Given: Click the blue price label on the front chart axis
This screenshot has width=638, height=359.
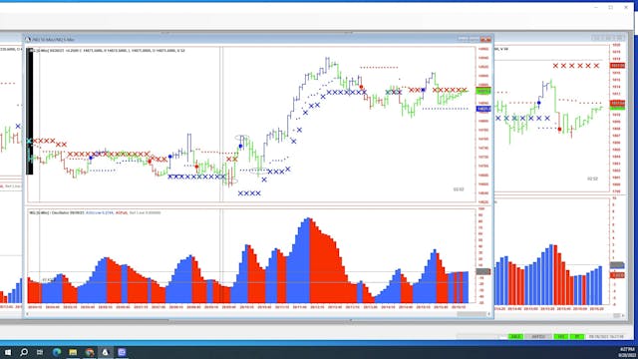Looking at the screenshot, I should pyautogui.click(x=483, y=109).
